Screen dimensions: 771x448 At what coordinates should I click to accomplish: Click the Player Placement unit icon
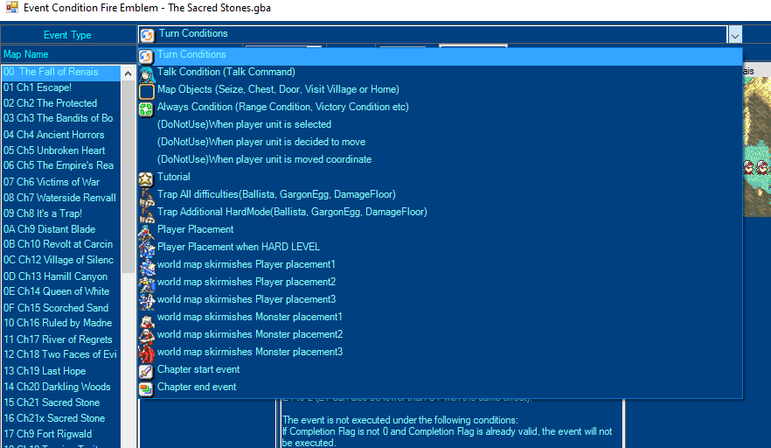click(147, 230)
